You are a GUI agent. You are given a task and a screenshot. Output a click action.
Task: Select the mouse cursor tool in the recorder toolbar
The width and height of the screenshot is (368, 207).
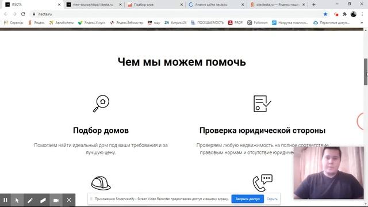tap(17, 200)
